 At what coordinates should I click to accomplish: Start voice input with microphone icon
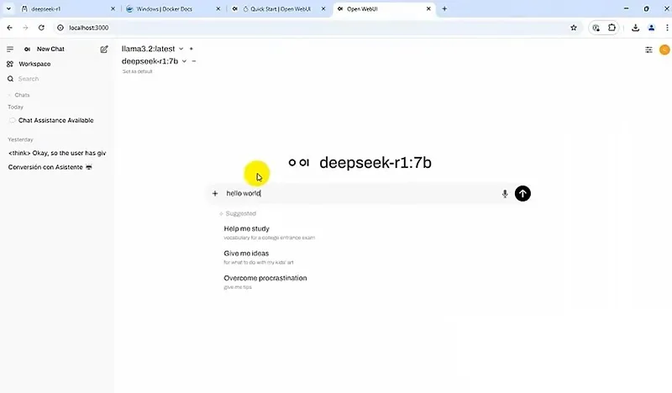pos(505,194)
